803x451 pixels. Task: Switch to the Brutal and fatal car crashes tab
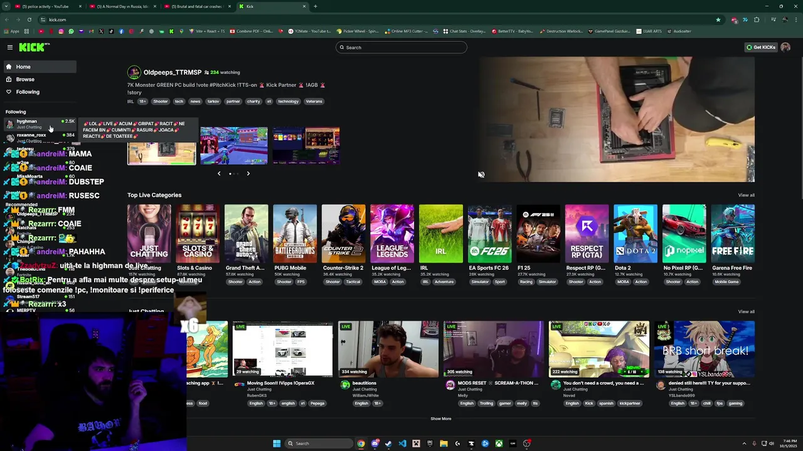point(196,6)
